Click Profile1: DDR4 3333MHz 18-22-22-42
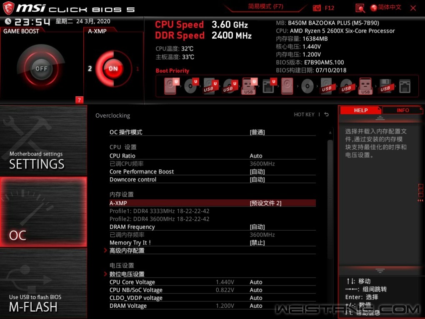The image size is (425, 319). (159, 211)
